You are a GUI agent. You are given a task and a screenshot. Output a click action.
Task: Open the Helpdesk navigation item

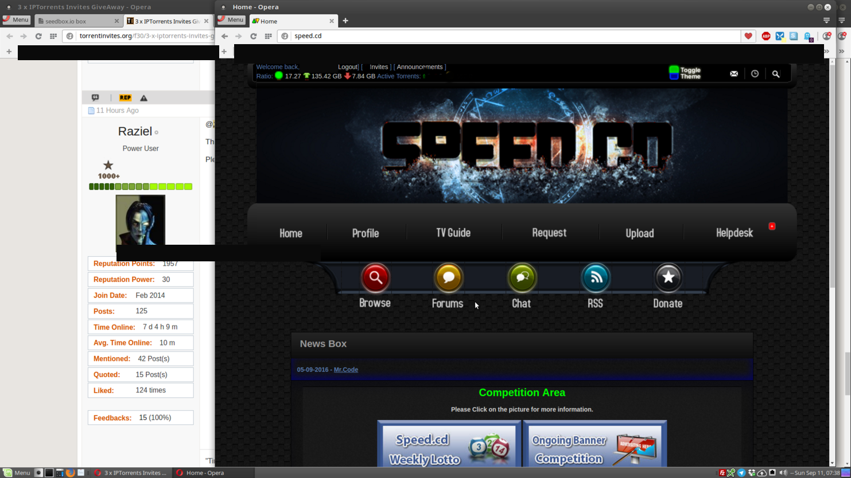[735, 233]
